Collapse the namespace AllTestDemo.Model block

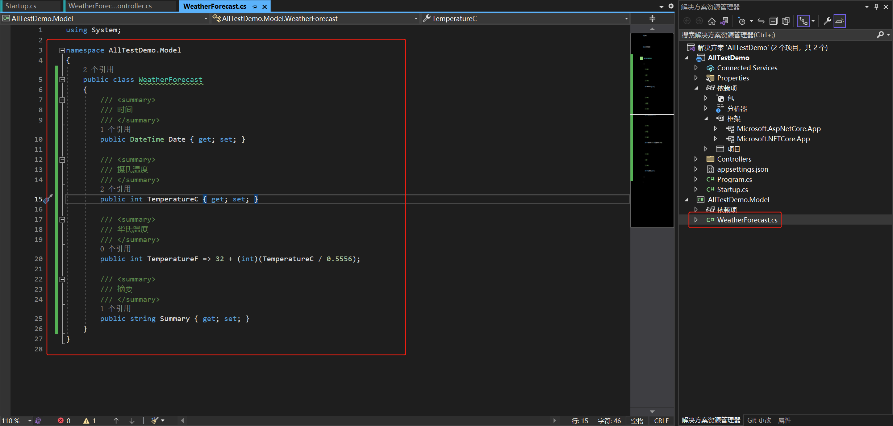62,50
